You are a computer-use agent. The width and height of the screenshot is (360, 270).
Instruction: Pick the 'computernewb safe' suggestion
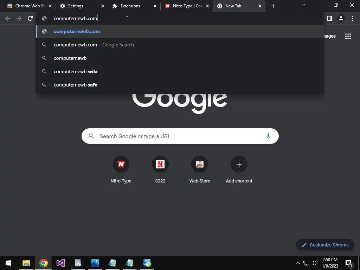pos(180,85)
